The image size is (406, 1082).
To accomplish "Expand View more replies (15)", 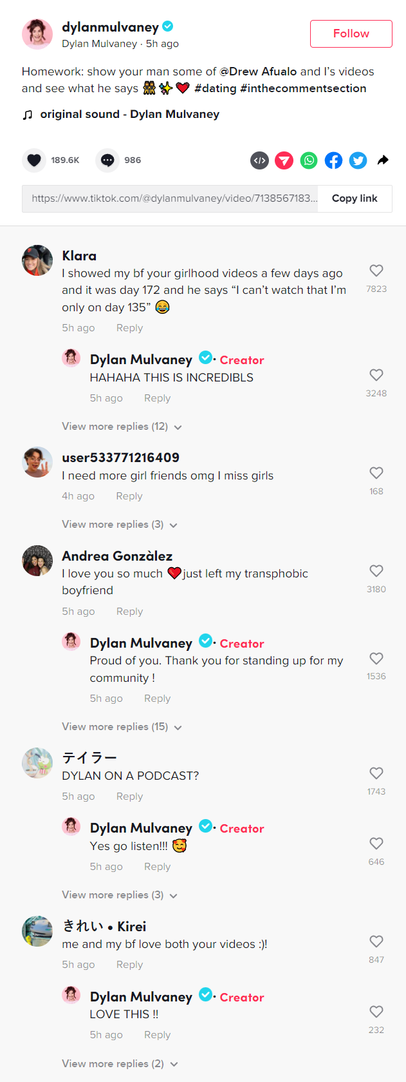I will 122,727.
